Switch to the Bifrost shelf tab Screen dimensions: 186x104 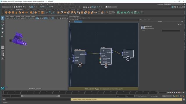79,10
